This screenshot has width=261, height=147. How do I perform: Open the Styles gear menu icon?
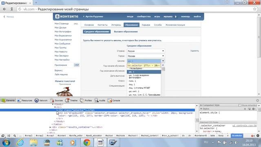(254, 109)
